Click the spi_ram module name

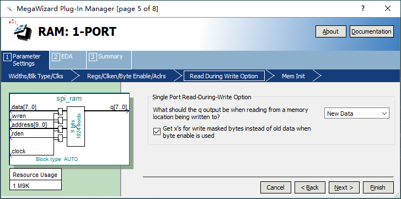[x=69, y=99]
